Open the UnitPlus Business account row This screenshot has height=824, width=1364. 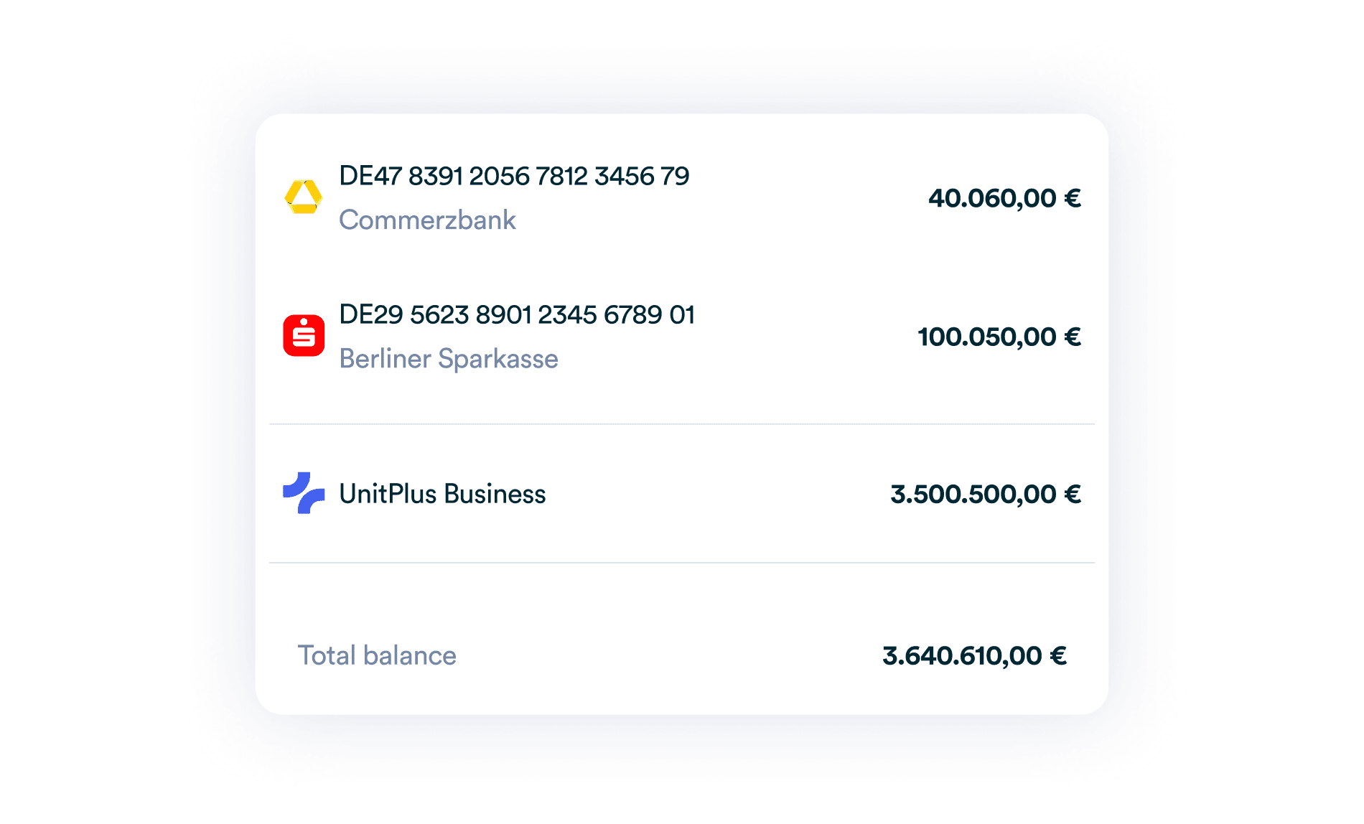(x=682, y=493)
